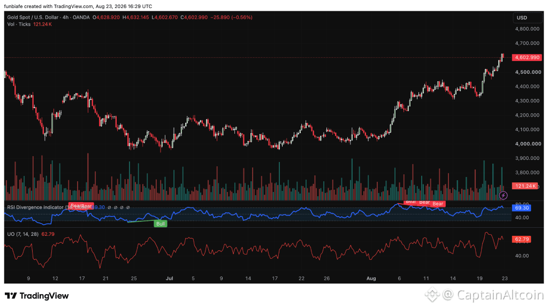This screenshot has height=308, width=548.
Task: Click the open value O4,628.920
Action: point(106,17)
